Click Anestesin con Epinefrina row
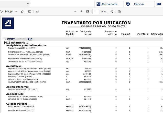 click(29, 55)
